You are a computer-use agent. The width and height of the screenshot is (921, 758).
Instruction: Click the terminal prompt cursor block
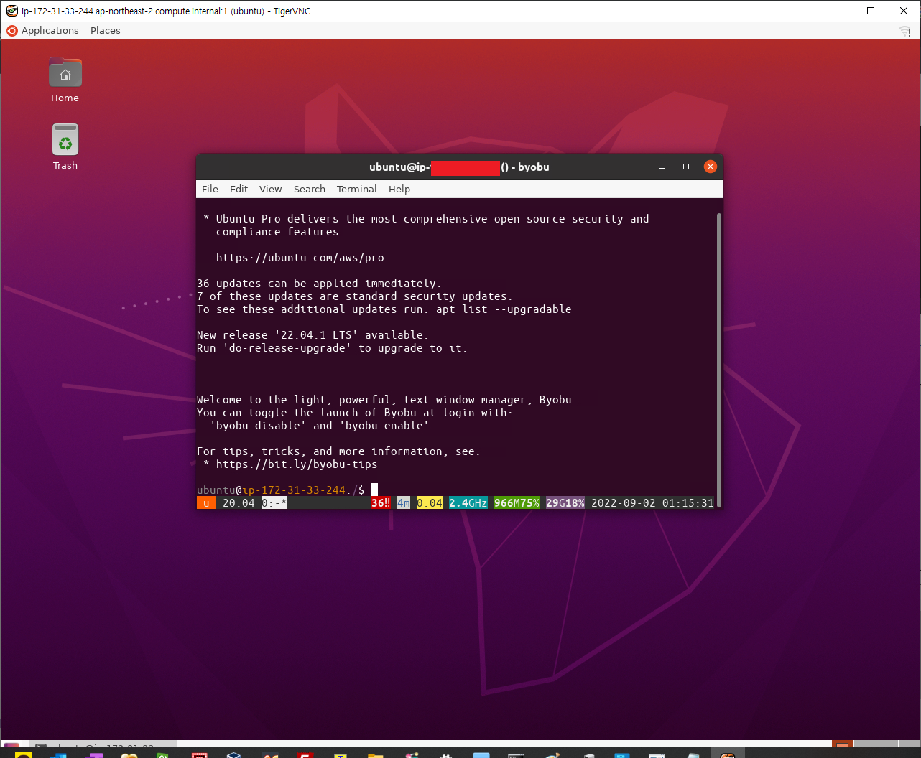374,490
